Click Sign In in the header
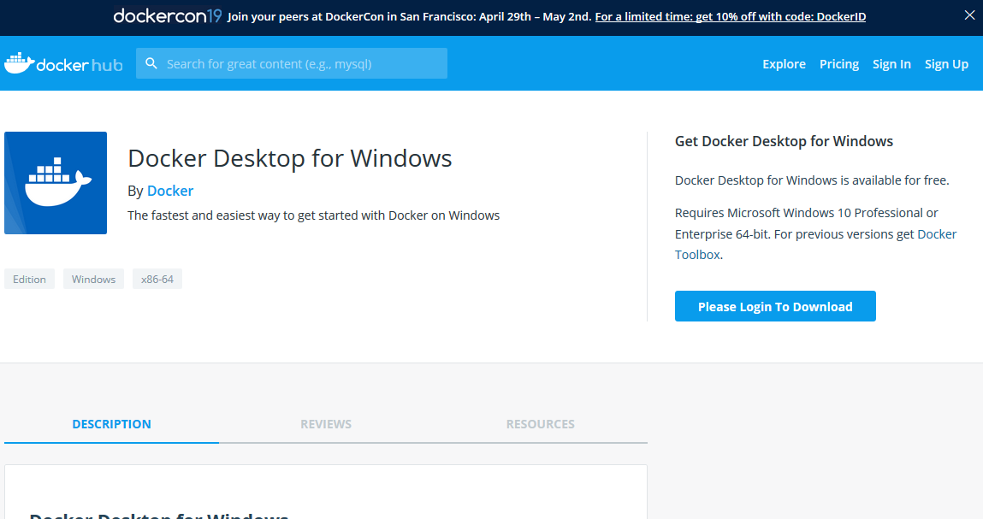This screenshot has height=519, width=983. point(891,64)
